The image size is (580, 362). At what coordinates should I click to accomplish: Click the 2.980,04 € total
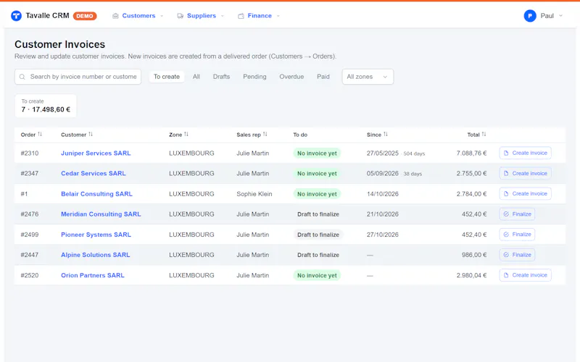coord(472,275)
